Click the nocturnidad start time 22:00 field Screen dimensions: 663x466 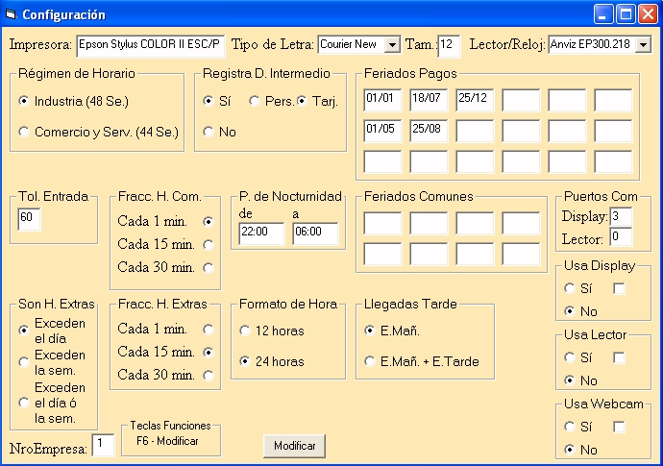261,233
